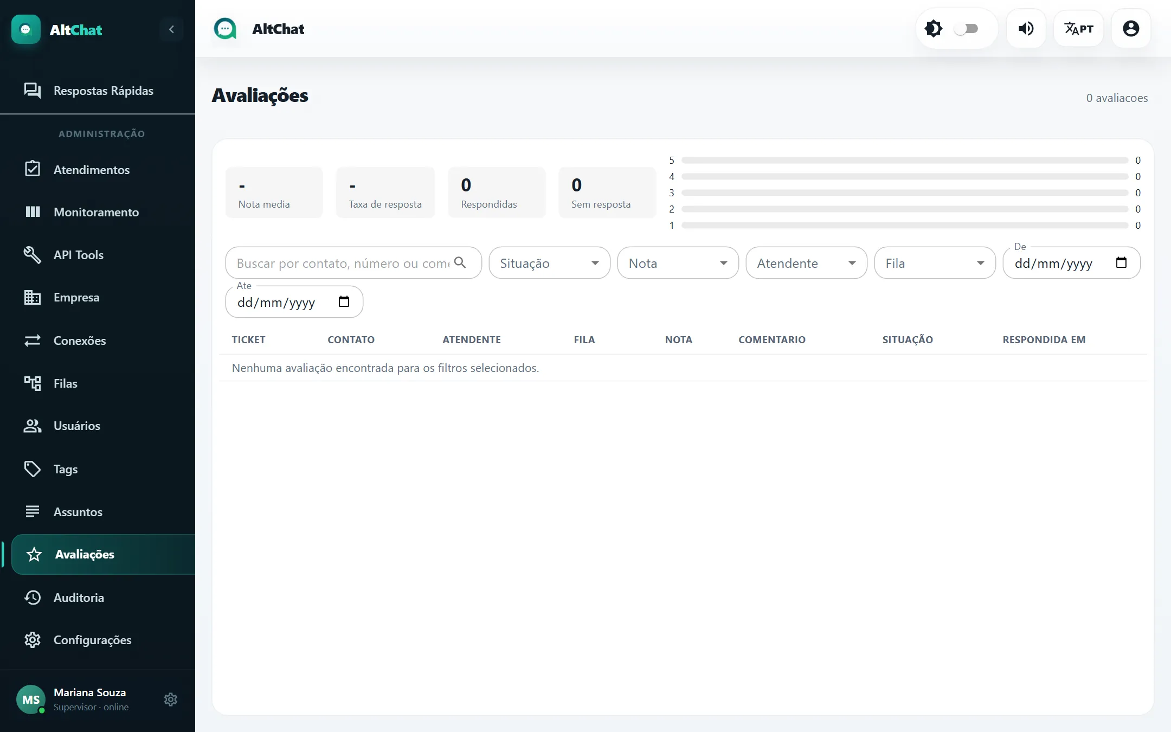The image size is (1171, 732).
Task: Expand the Atendente filter dropdown
Action: pos(806,263)
